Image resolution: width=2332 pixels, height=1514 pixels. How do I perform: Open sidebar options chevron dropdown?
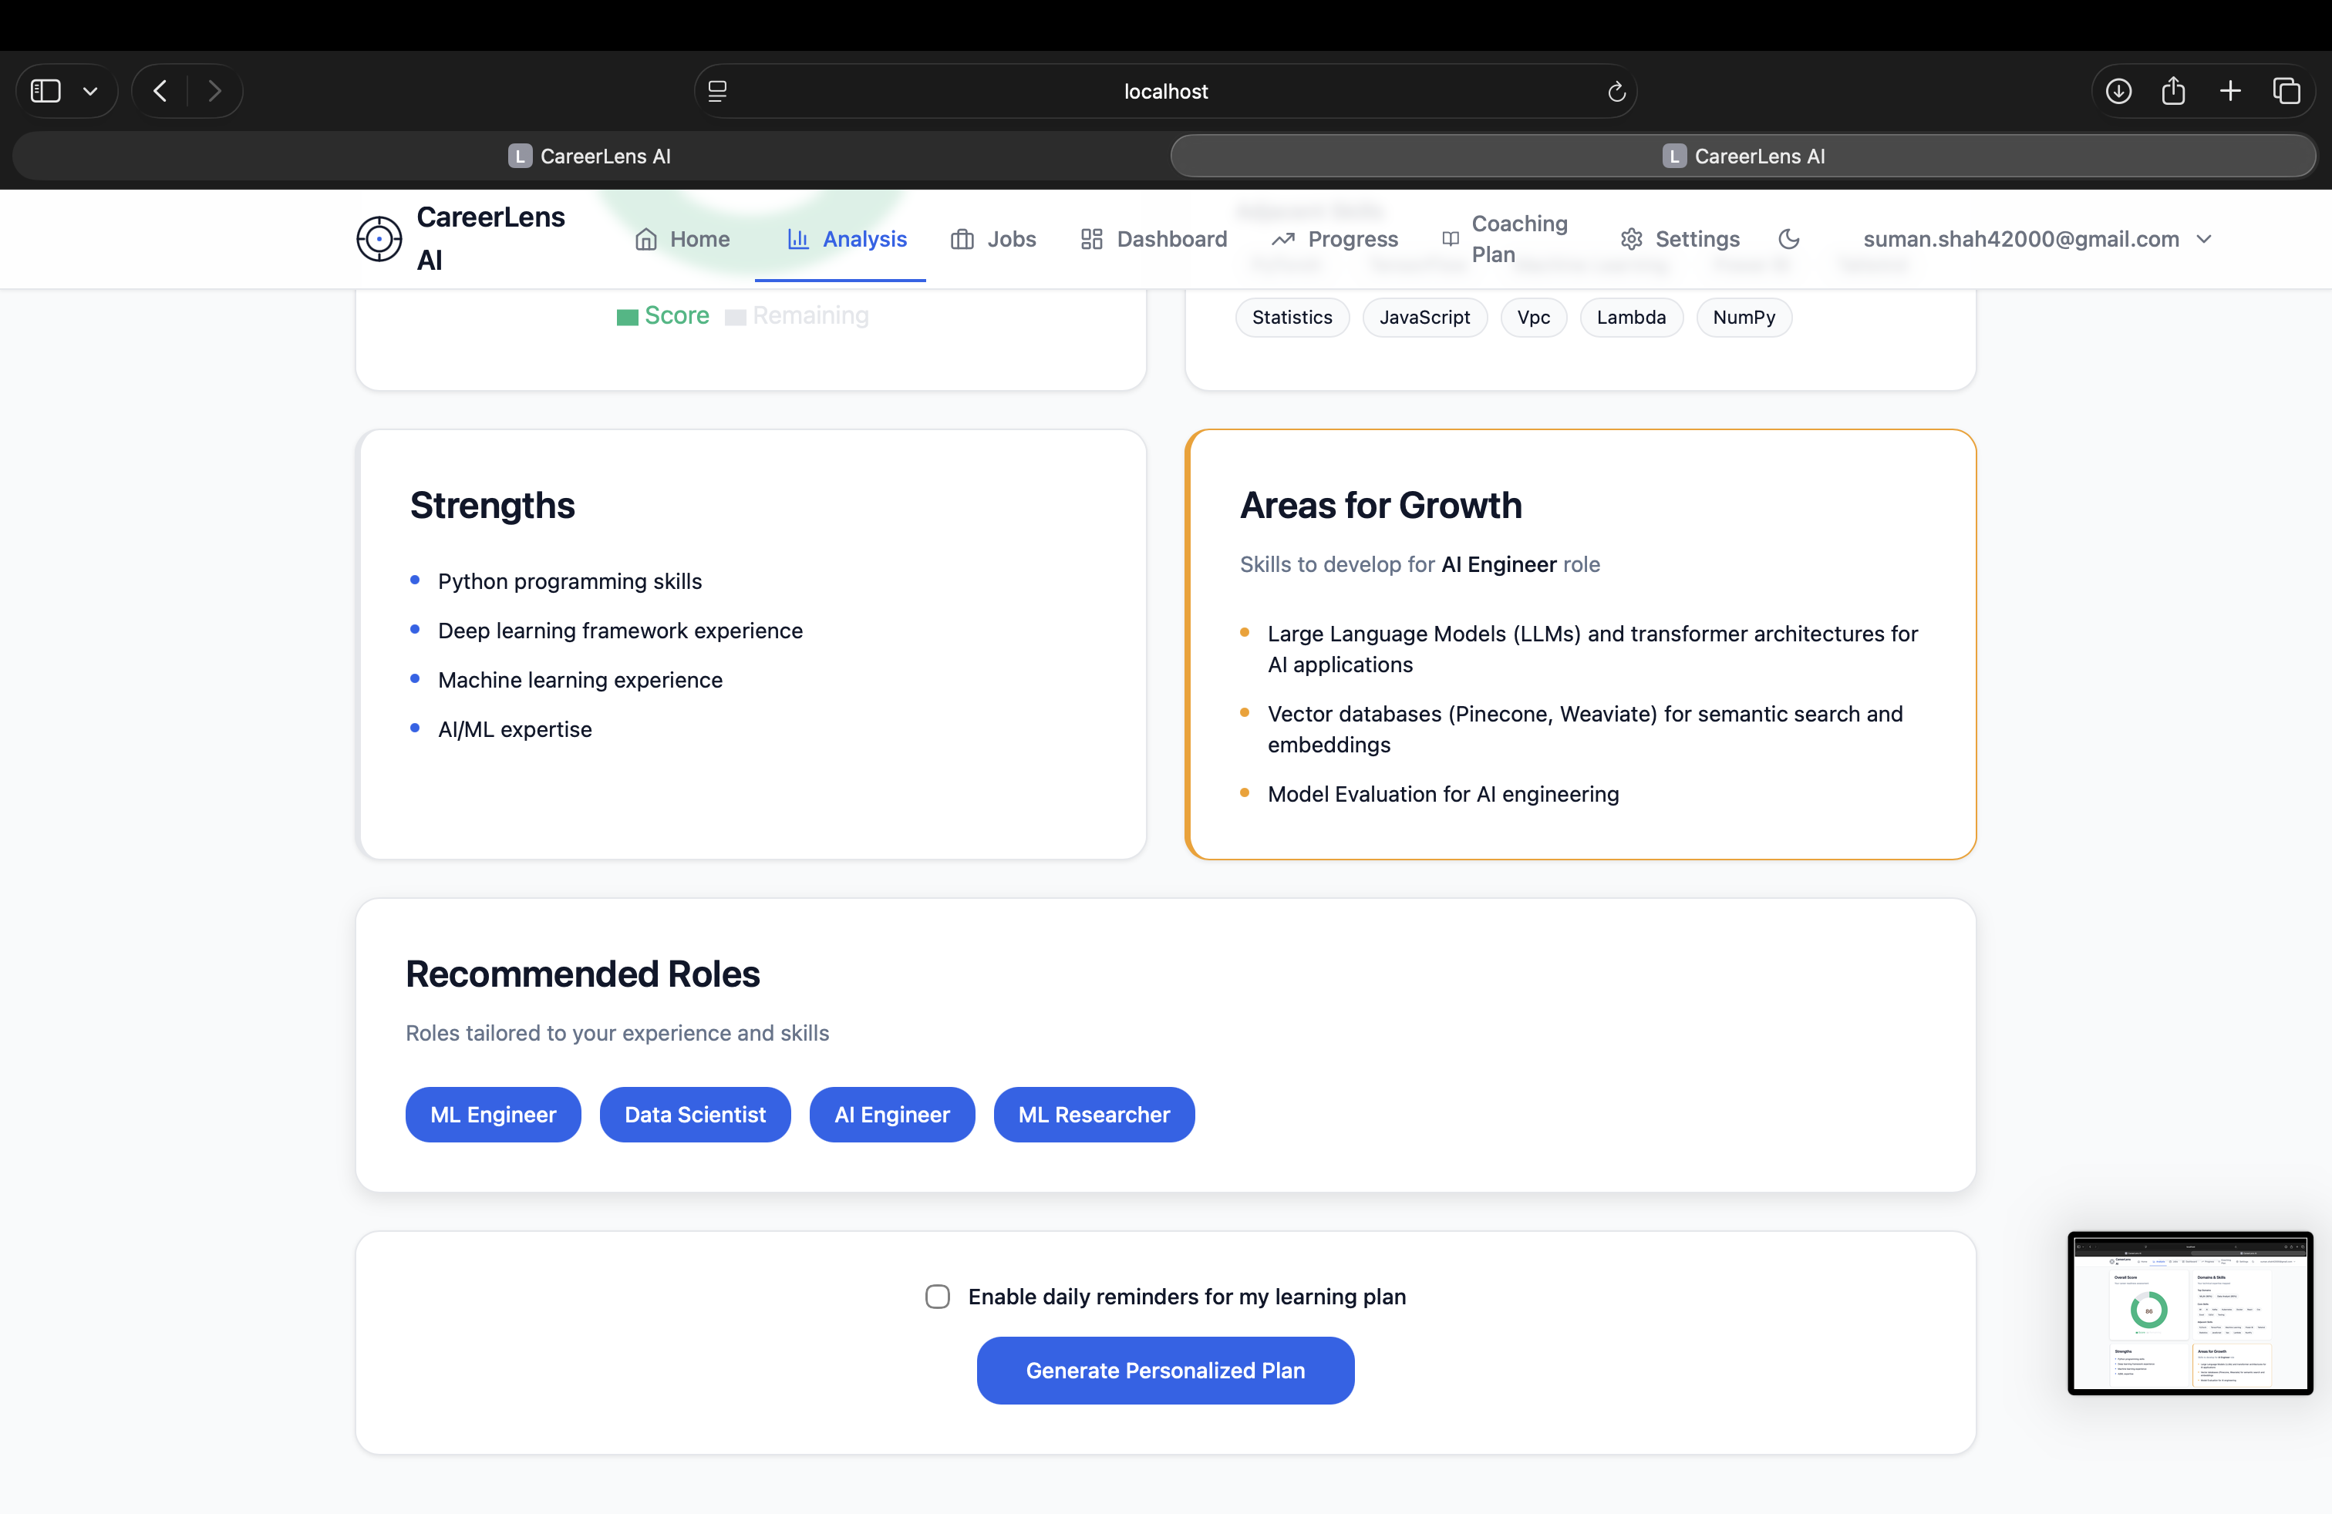tap(90, 91)
